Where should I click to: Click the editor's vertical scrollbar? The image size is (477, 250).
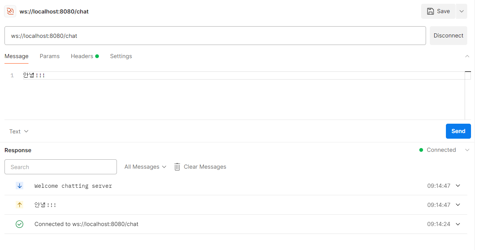tap(468, 96)
